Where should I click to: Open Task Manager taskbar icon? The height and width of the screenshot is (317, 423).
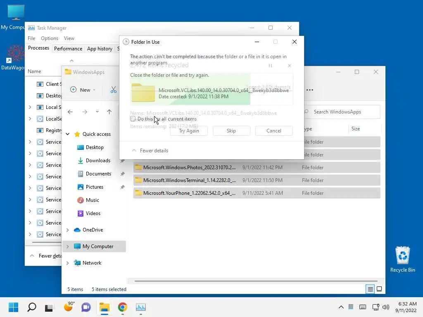click(x=140, y=307)
